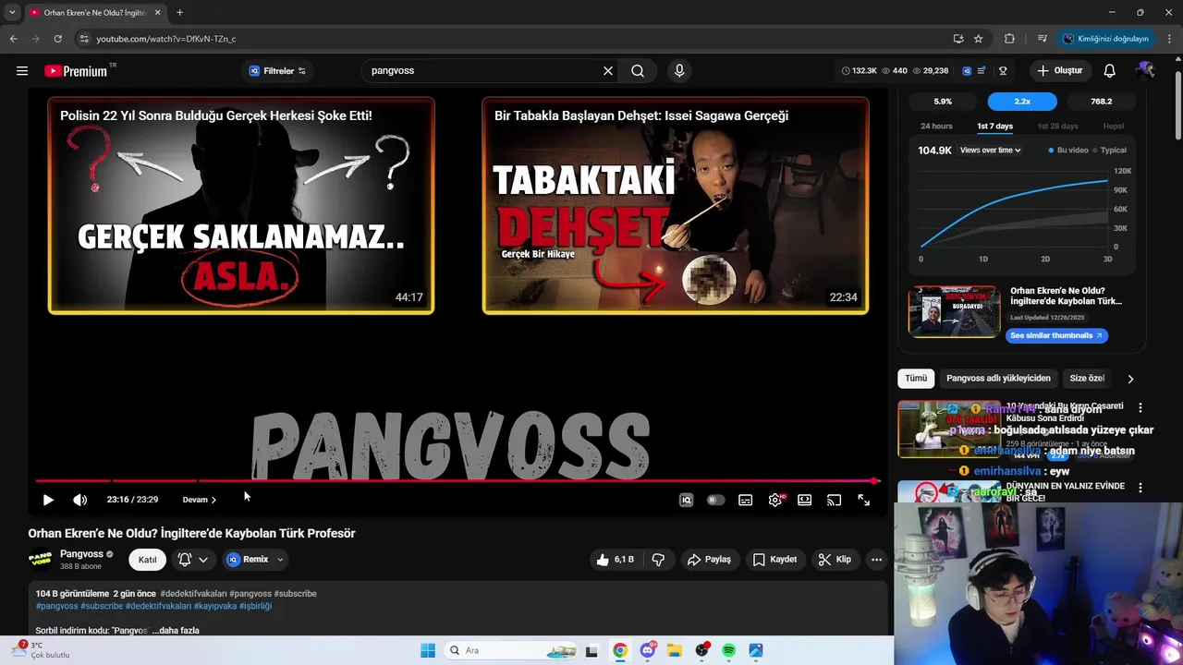Click See similar thumbnails

[x=1056, y=335]
